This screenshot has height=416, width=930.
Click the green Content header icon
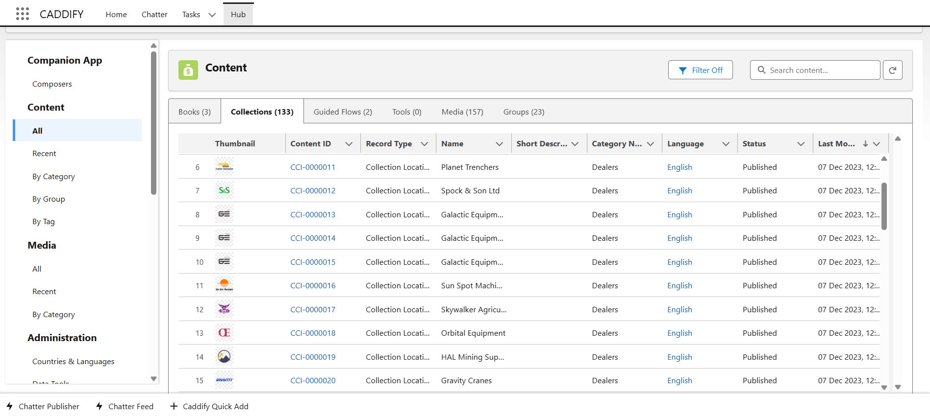[188, 70]
